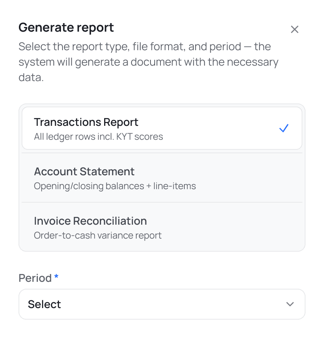
Task: Click the Generate report dialog title
Action: click(x=66, y=27)
